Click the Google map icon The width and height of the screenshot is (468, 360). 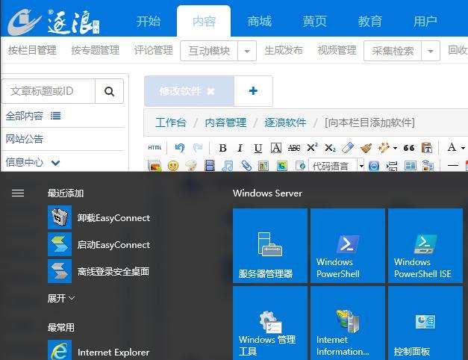[x=281, y=166]
